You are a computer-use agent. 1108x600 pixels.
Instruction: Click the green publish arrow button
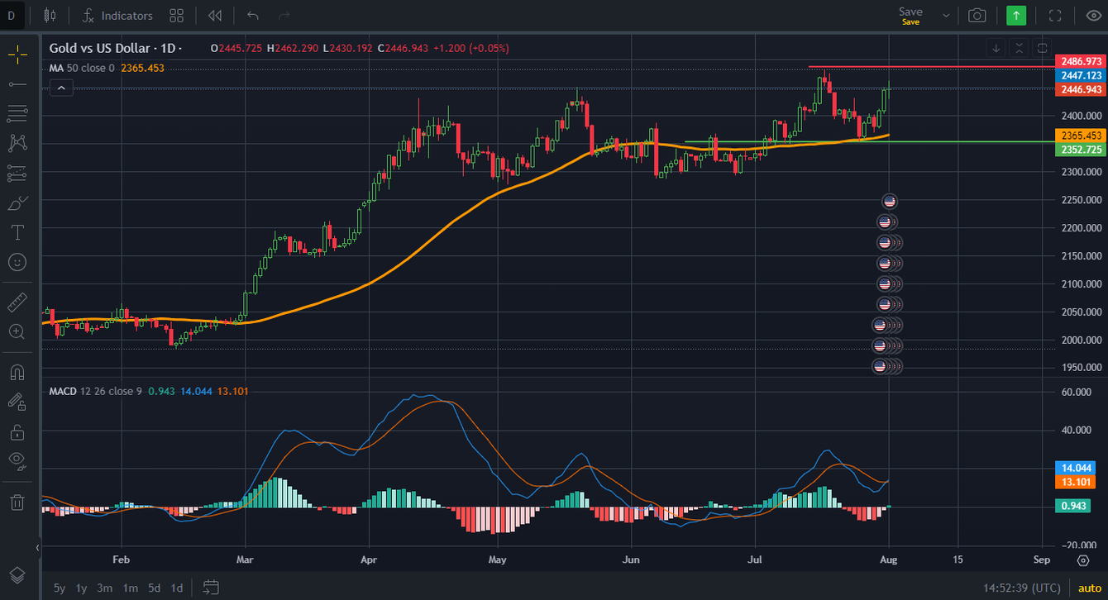[x=1016, y=15]
